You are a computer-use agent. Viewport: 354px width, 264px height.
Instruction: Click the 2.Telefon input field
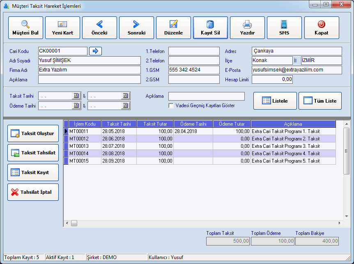point(194,60)
